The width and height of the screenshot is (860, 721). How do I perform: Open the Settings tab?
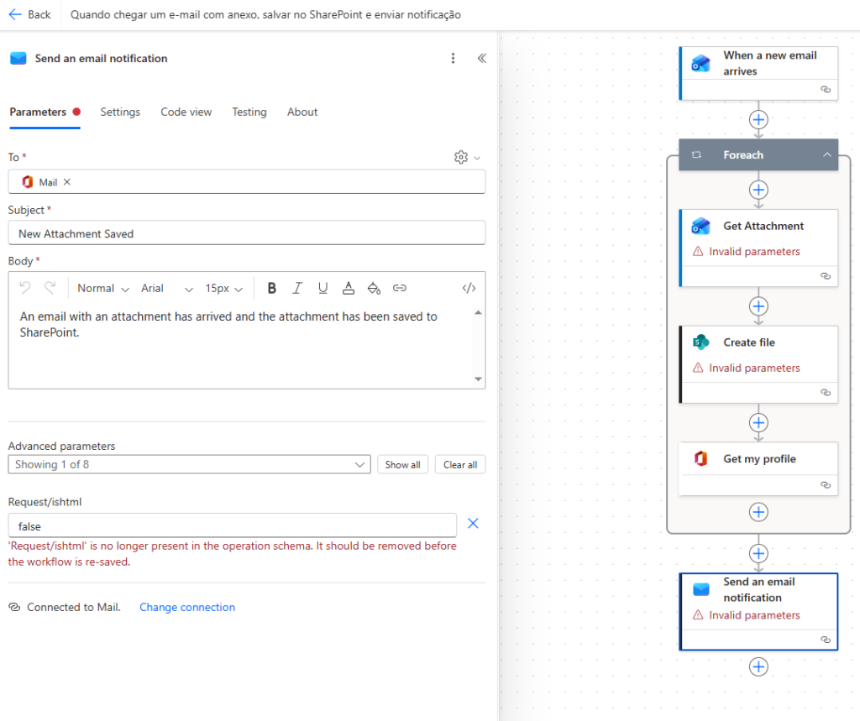(x=120, y=112)
